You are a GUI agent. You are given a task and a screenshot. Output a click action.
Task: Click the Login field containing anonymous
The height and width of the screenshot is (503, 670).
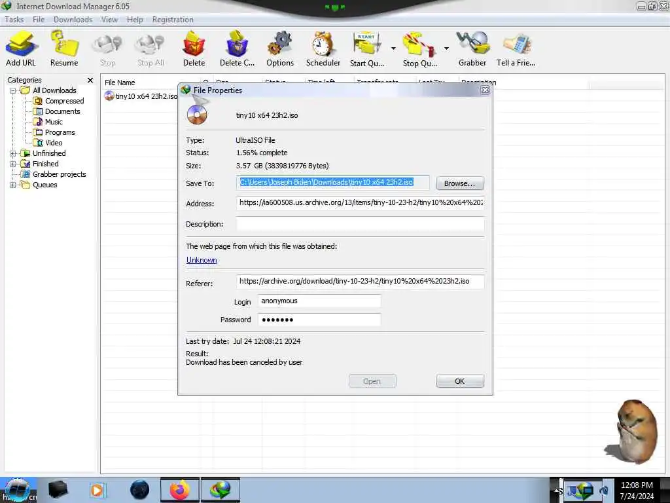319,301
